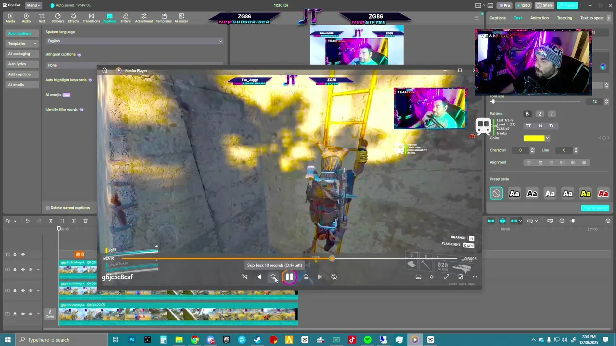Viewport: 616px width, 346px height.
Task: Expand selection tool dropdown arrow in timeline
Action: pos(15,221)
